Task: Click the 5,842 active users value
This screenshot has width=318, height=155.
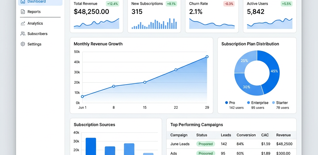Action: coord(256,12)
